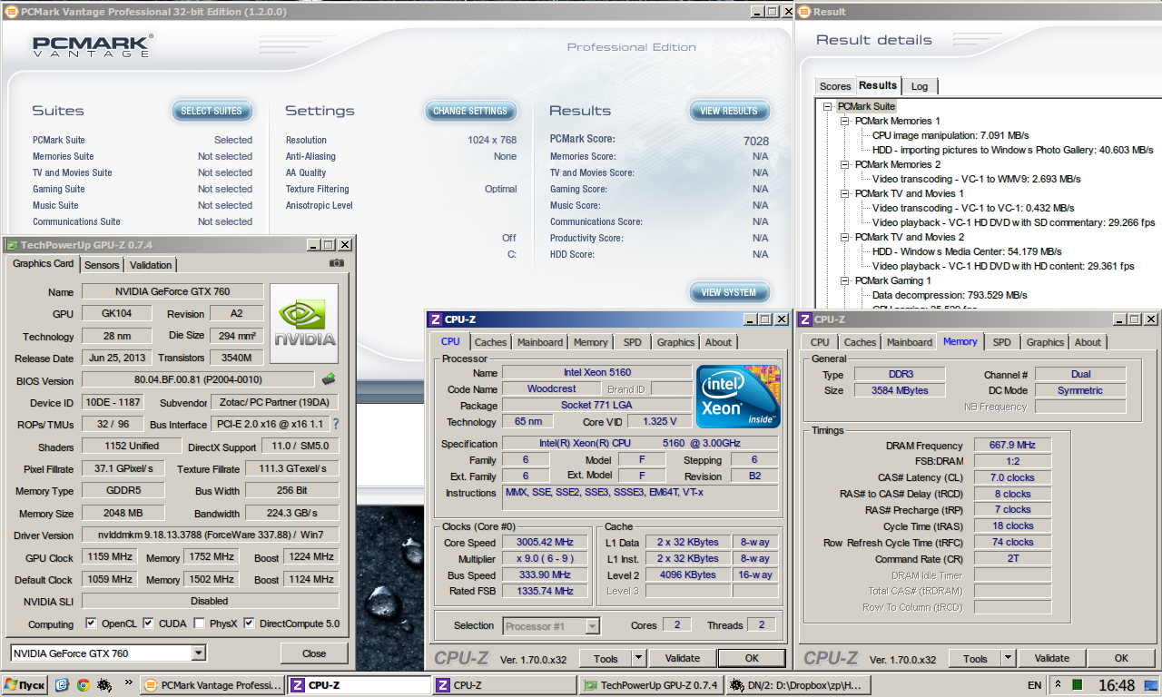Collapse PCMark Gaming 1 node
The width and height of the screenshot is (1162, 697).
[843, 280]
